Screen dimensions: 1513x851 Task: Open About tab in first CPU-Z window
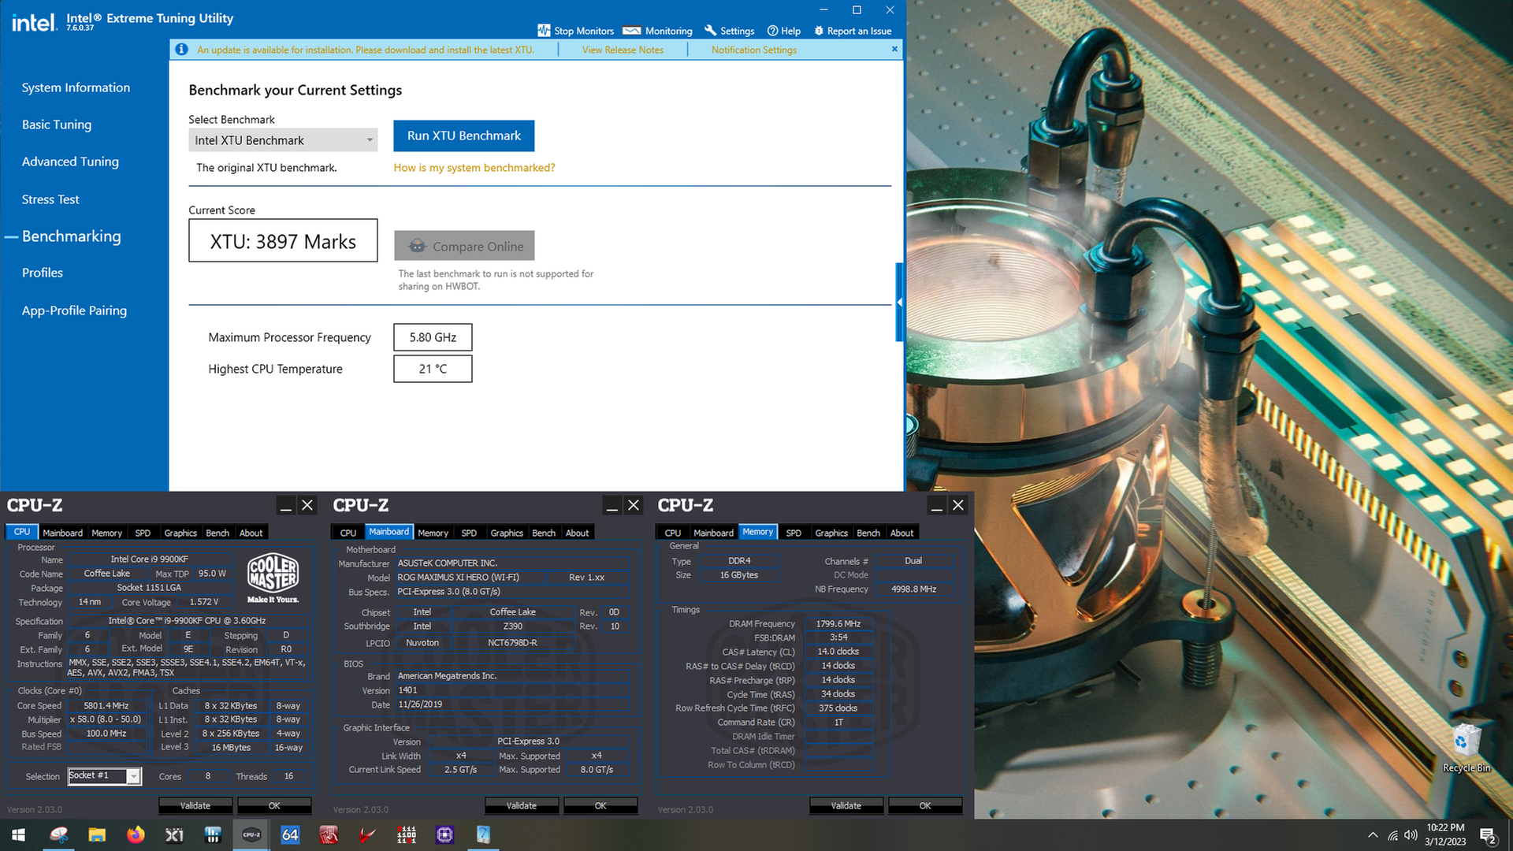tap(251, 533)
